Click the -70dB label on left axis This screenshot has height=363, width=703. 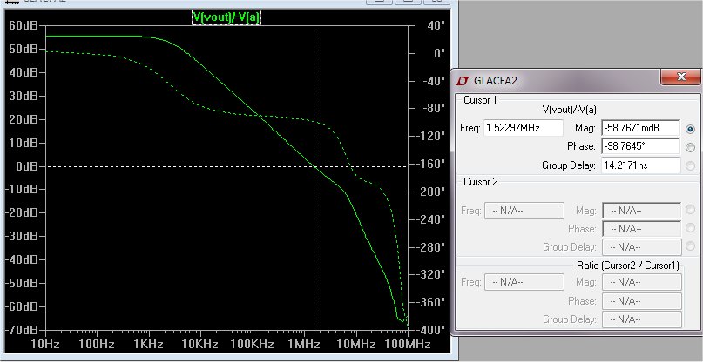(22, 330)
